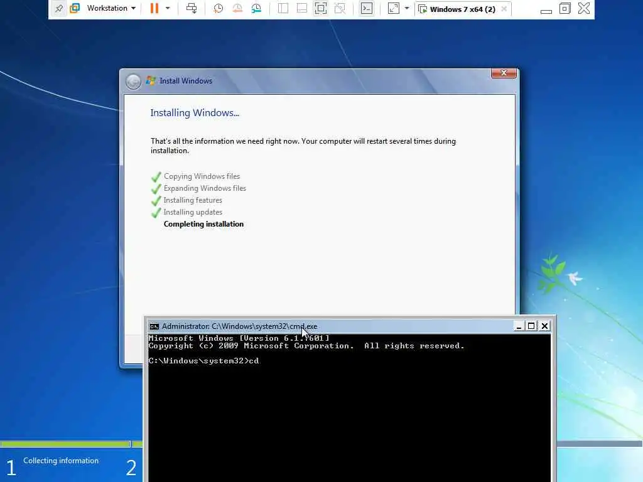The width and height of the screenshot is (643, 482).
Task: Click the cmd.exe title bar icon
Action: (x=154, y=326)
